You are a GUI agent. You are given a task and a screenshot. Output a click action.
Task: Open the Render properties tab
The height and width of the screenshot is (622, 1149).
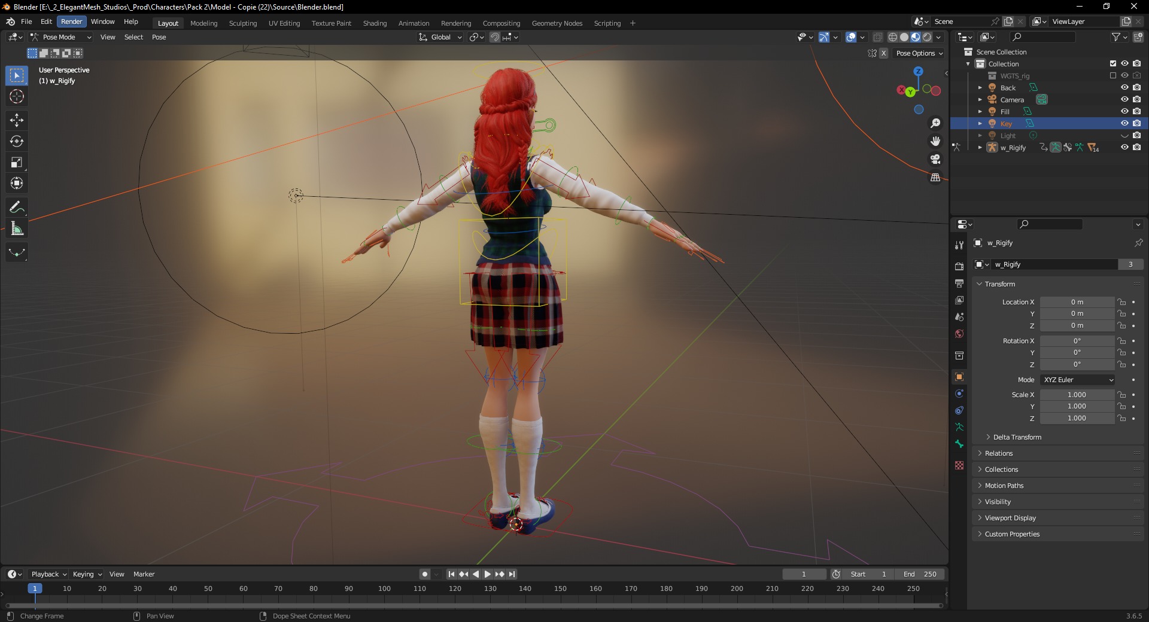[959, 266]
